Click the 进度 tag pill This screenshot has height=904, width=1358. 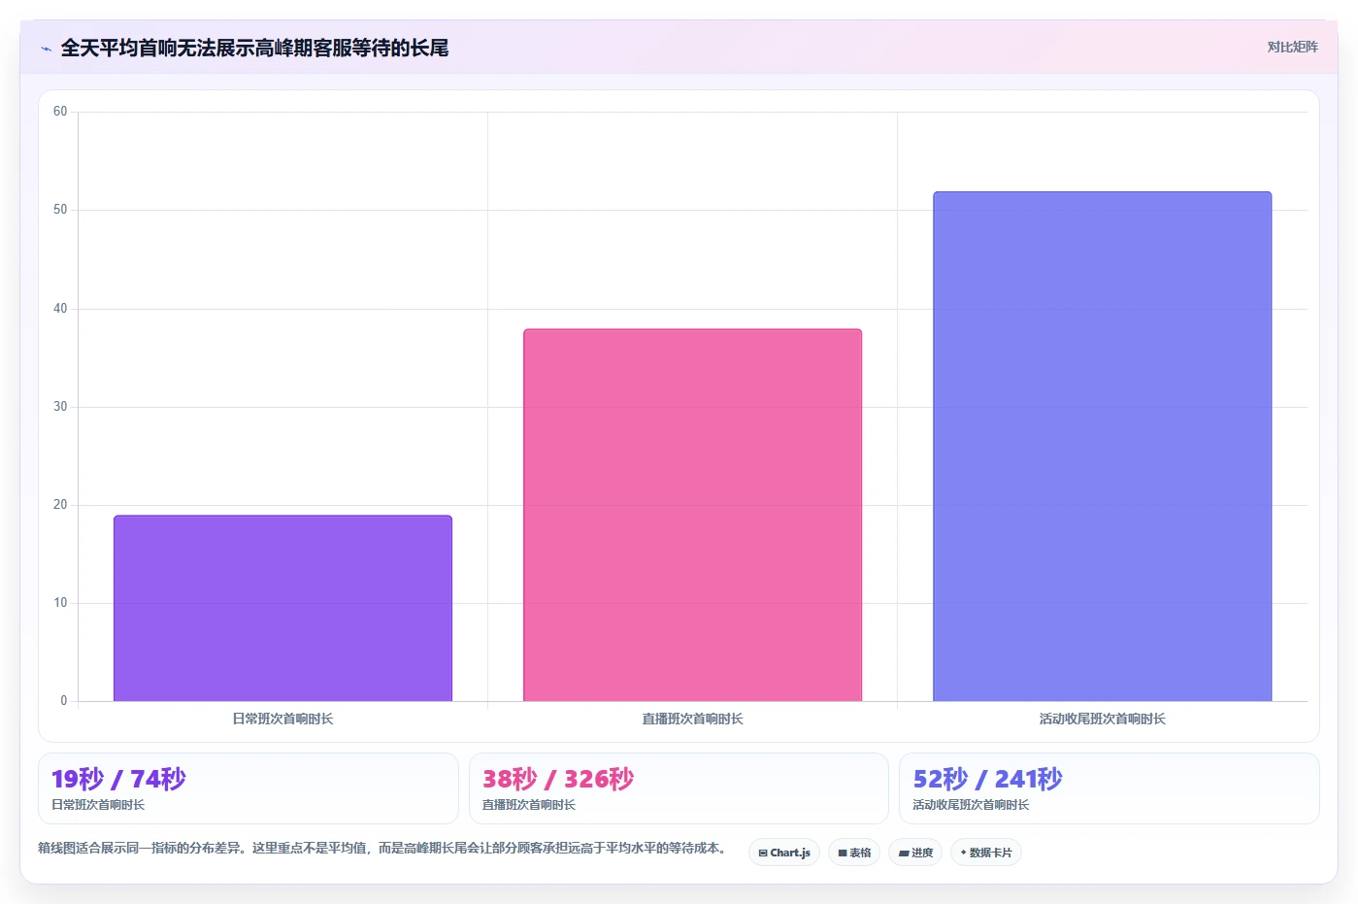tap(915, 853)
